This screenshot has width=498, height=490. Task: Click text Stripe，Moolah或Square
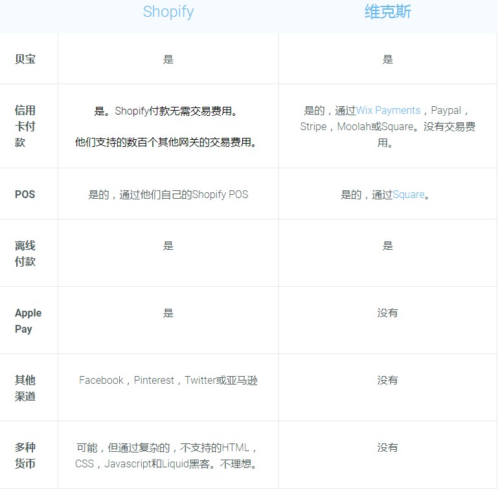coord(357,127)
